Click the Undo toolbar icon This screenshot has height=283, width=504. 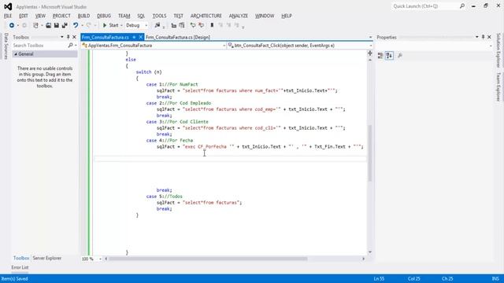[x=76, y=25]
